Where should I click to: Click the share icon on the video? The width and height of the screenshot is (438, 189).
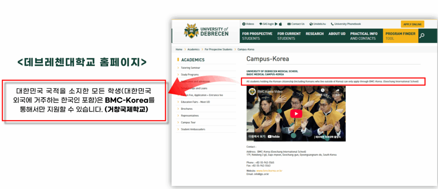pos(337,91)
